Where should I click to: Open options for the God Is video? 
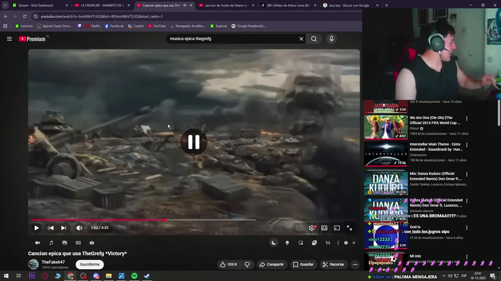pos(467,228)
